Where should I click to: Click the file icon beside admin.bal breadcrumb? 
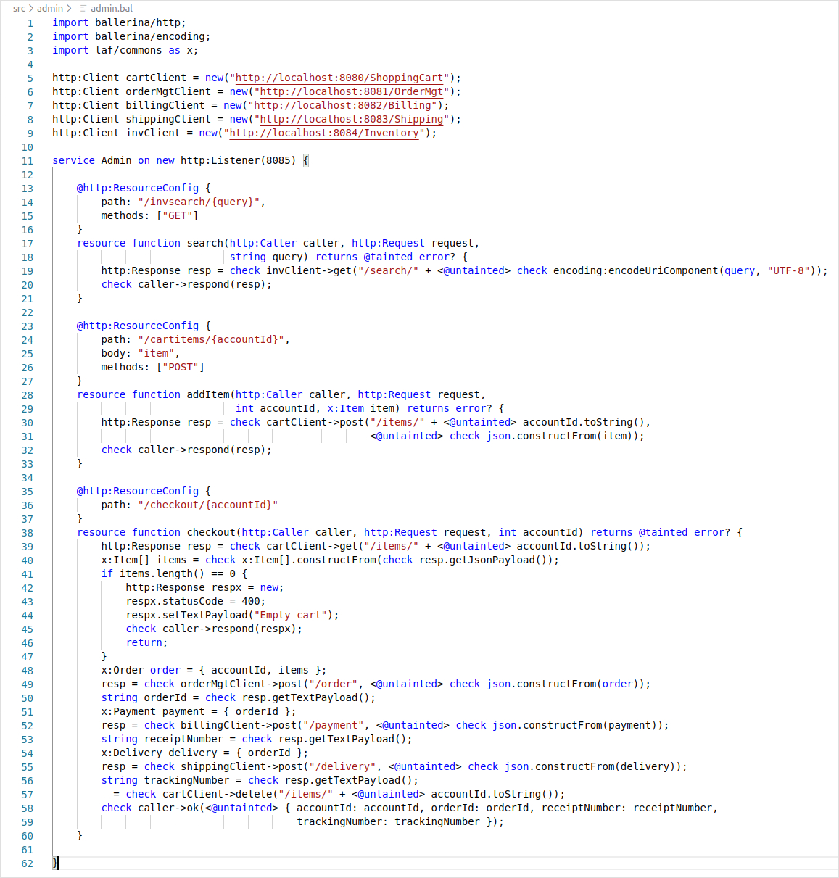[x=83, y=8]
